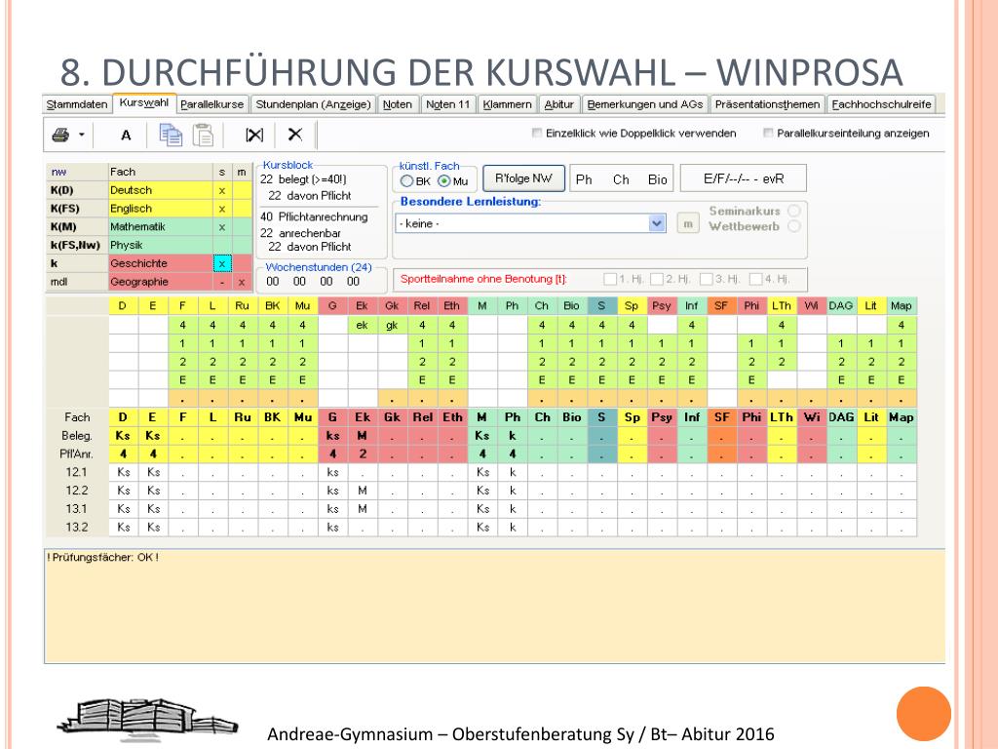Click the Prüfungsfächer: OK message area
Screen dimensions: 998x749
click(x=494, y=606)
